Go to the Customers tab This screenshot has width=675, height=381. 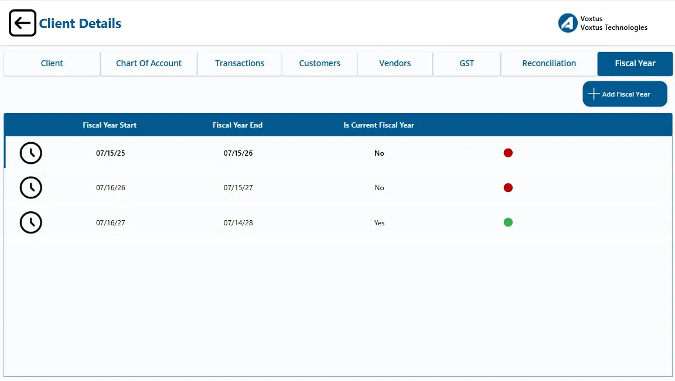click(320, 64)
